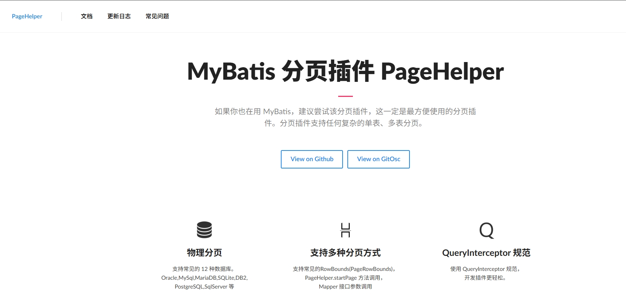
Task: Click the PostgreSQL,SqlServer 等 text line
Action: [x=204, y=286]
